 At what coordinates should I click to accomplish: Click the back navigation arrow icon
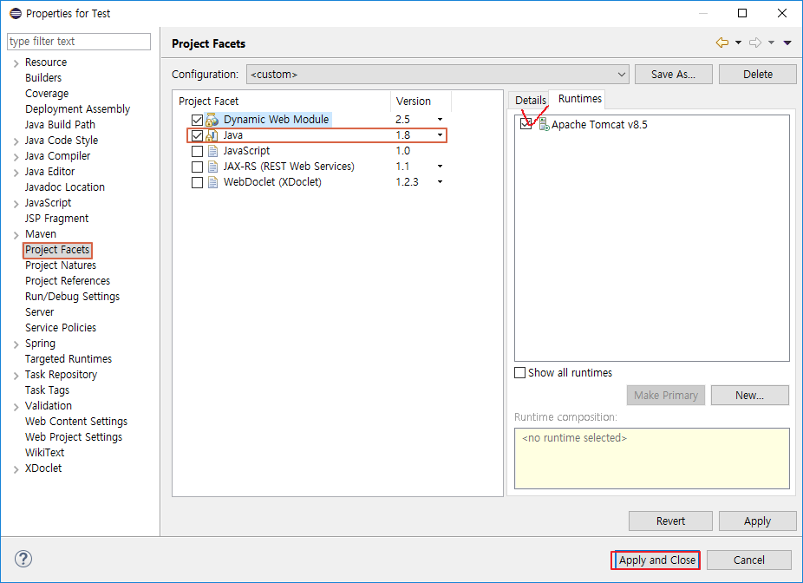pos(722,43)
